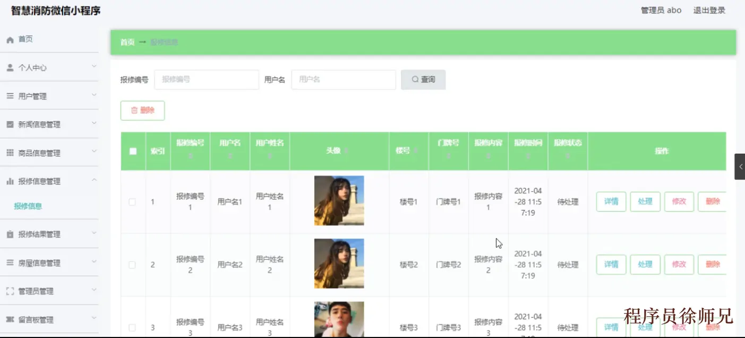745x338 pixels.
Task: Focus the 报修编号 search input field
Action: point(207,79)
